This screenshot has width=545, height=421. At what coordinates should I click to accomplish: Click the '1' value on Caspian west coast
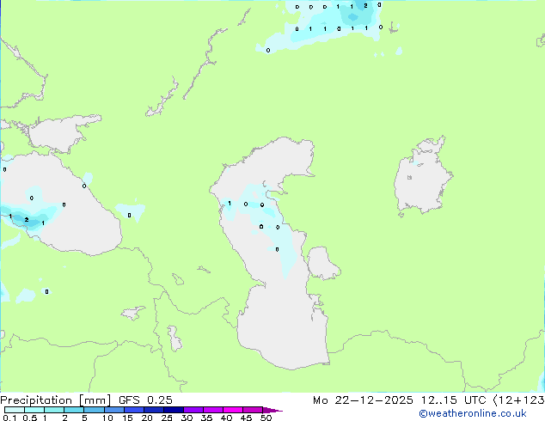(x=229, y=204)
